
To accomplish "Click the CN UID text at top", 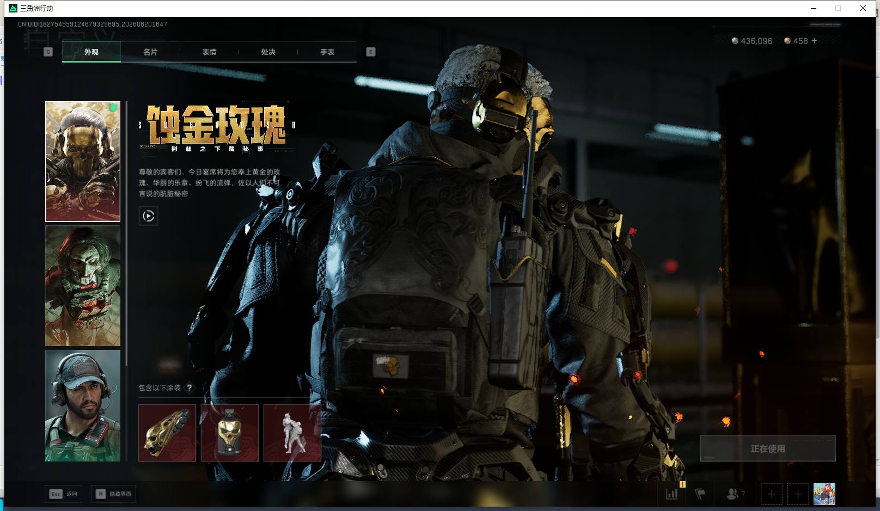I will (x=93, y=24).
